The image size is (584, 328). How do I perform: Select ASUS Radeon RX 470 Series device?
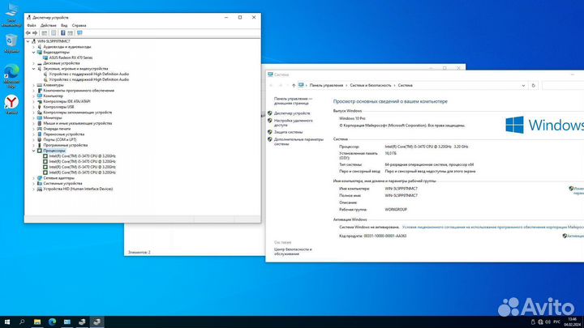pos(71,58)
